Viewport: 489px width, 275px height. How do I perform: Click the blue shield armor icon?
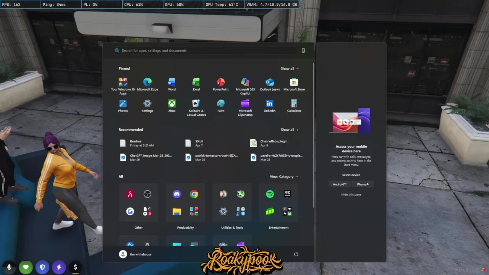click(x=42, y=267)
